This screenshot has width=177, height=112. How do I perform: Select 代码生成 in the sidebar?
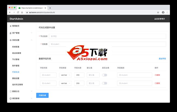[16, 72]
